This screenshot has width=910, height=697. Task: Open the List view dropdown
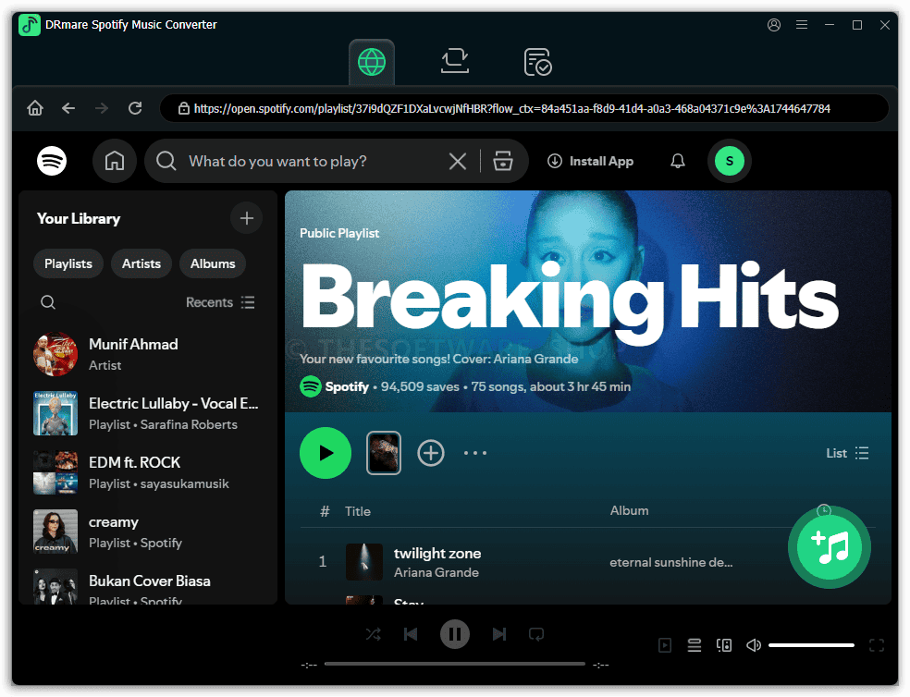[x=847, y=453]
